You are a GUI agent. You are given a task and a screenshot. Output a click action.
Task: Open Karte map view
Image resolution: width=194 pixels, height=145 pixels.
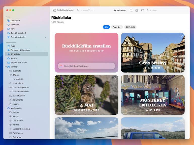(x=26, y=29)
